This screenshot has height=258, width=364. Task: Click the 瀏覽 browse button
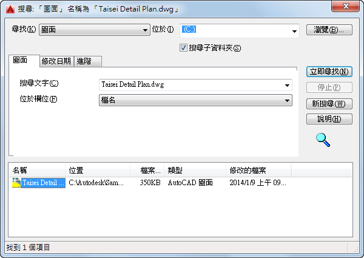[x=329, y=30]
